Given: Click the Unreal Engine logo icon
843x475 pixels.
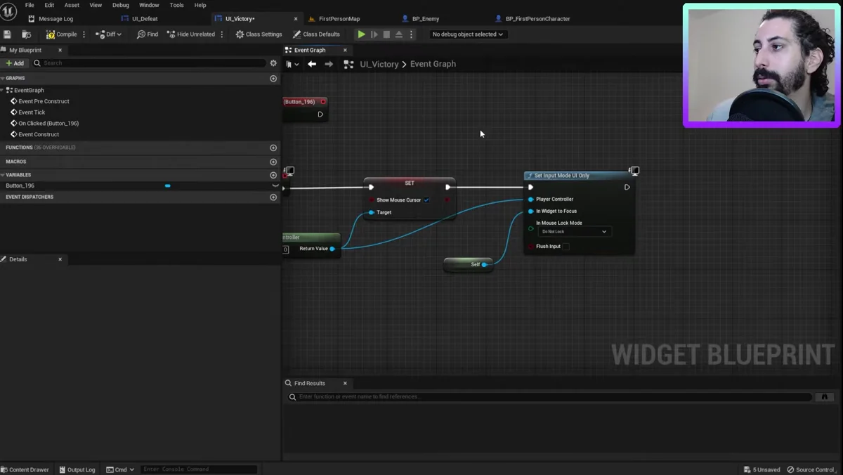Looking at the screenshot, I should click(x=9, y=12).
